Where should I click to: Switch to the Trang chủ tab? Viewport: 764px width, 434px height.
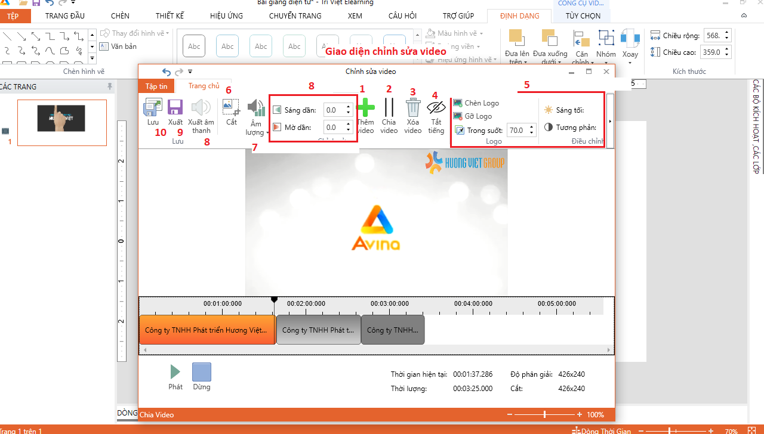coord(204,86)
